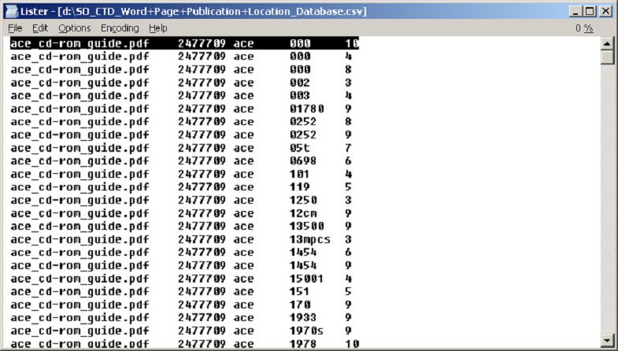The width and height of the screenshot is (618, 351).
Task: Click the vertical scrollbar thumb
Action: pos(607,57)
